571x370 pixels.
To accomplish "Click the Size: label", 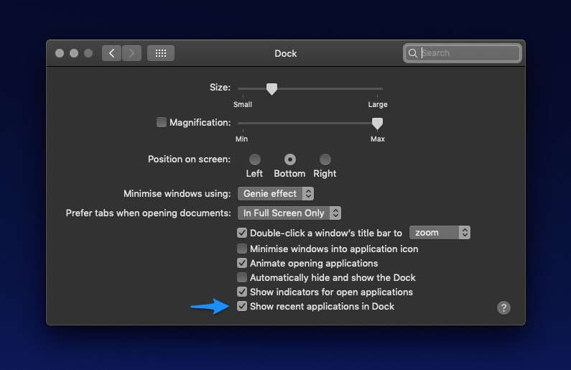I will click(220, 88).
